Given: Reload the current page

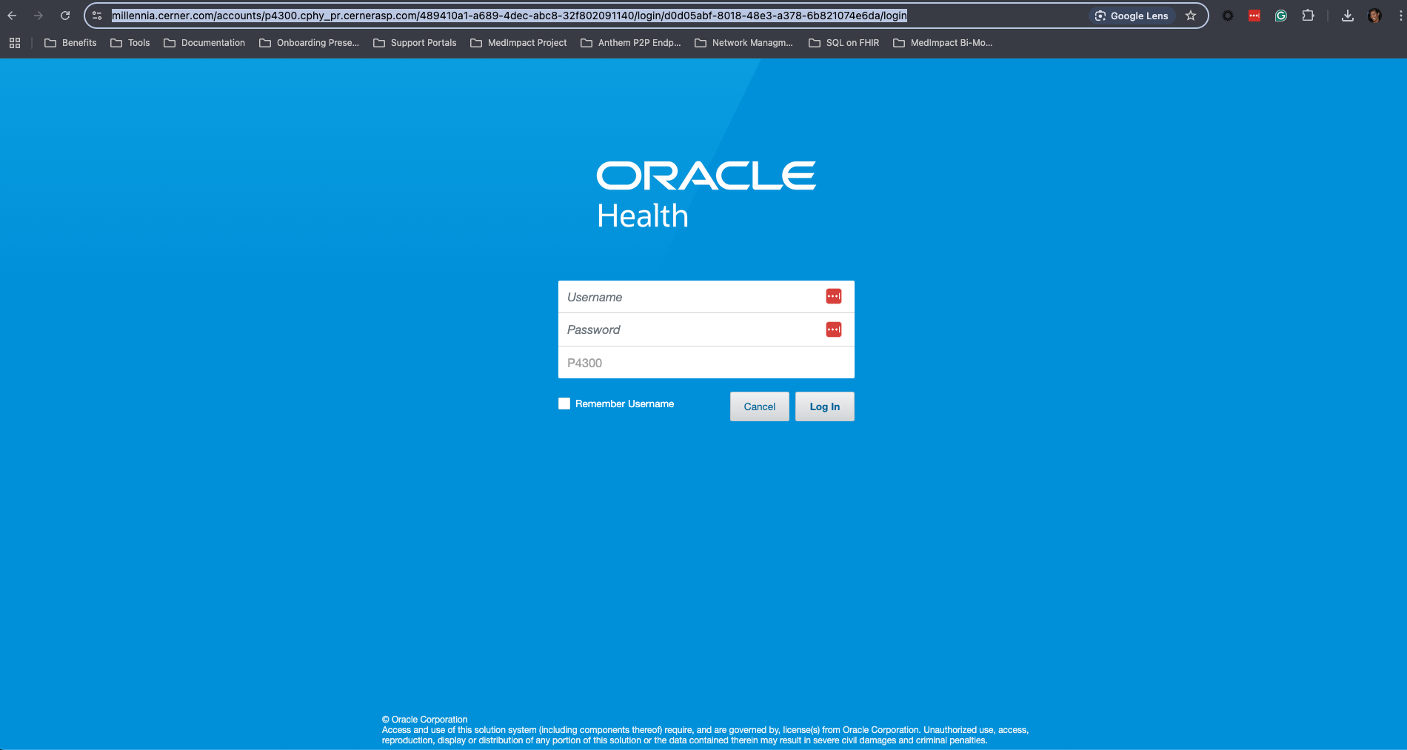Looking at the screenshot, I should point(65,16).
